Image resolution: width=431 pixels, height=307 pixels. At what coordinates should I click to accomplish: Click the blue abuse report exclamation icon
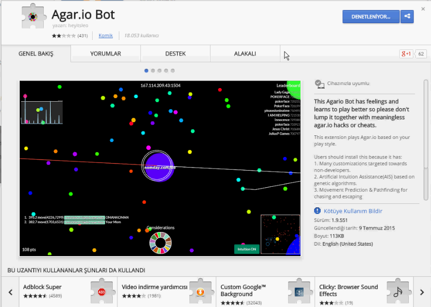tap(317, 211)
